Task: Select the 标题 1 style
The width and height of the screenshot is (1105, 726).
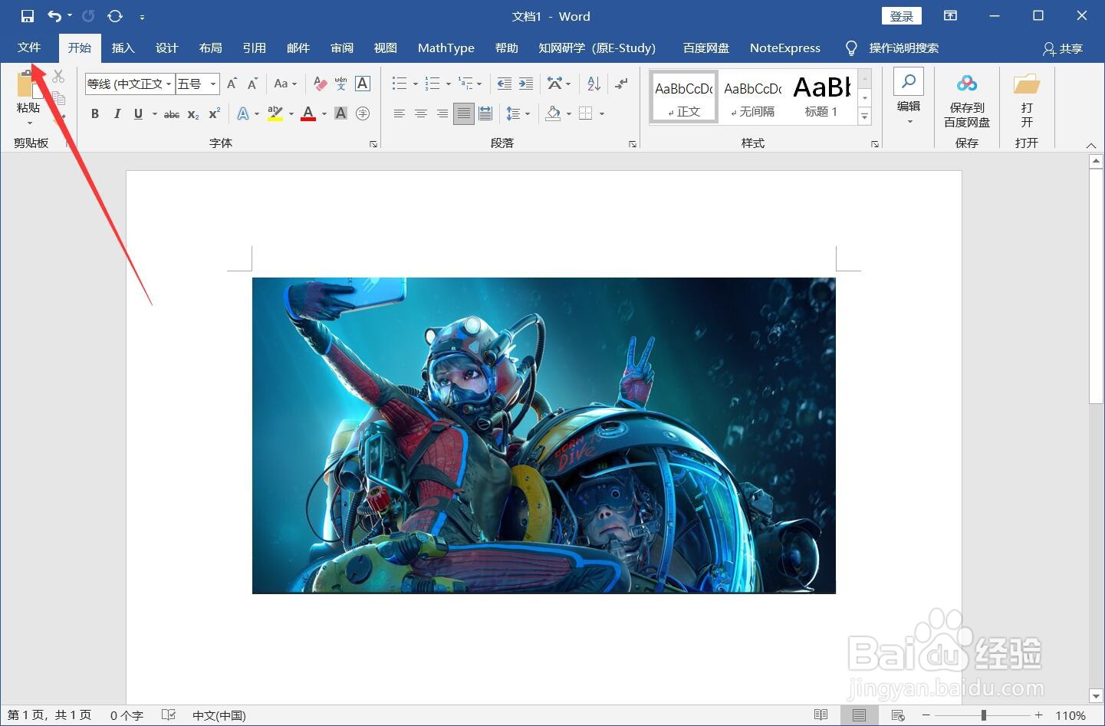Action: [x=821, y=97]
